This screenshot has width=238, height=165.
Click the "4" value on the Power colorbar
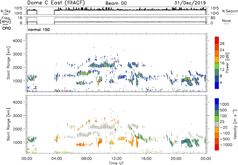point(221,82)
